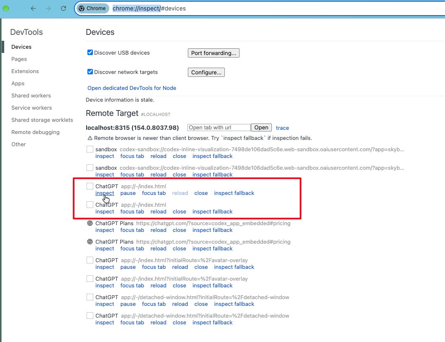The height and width of the screenshot is (342, 445).
Task: Click close in the detached-window row with pause
Action: click(x=201, y=304)
